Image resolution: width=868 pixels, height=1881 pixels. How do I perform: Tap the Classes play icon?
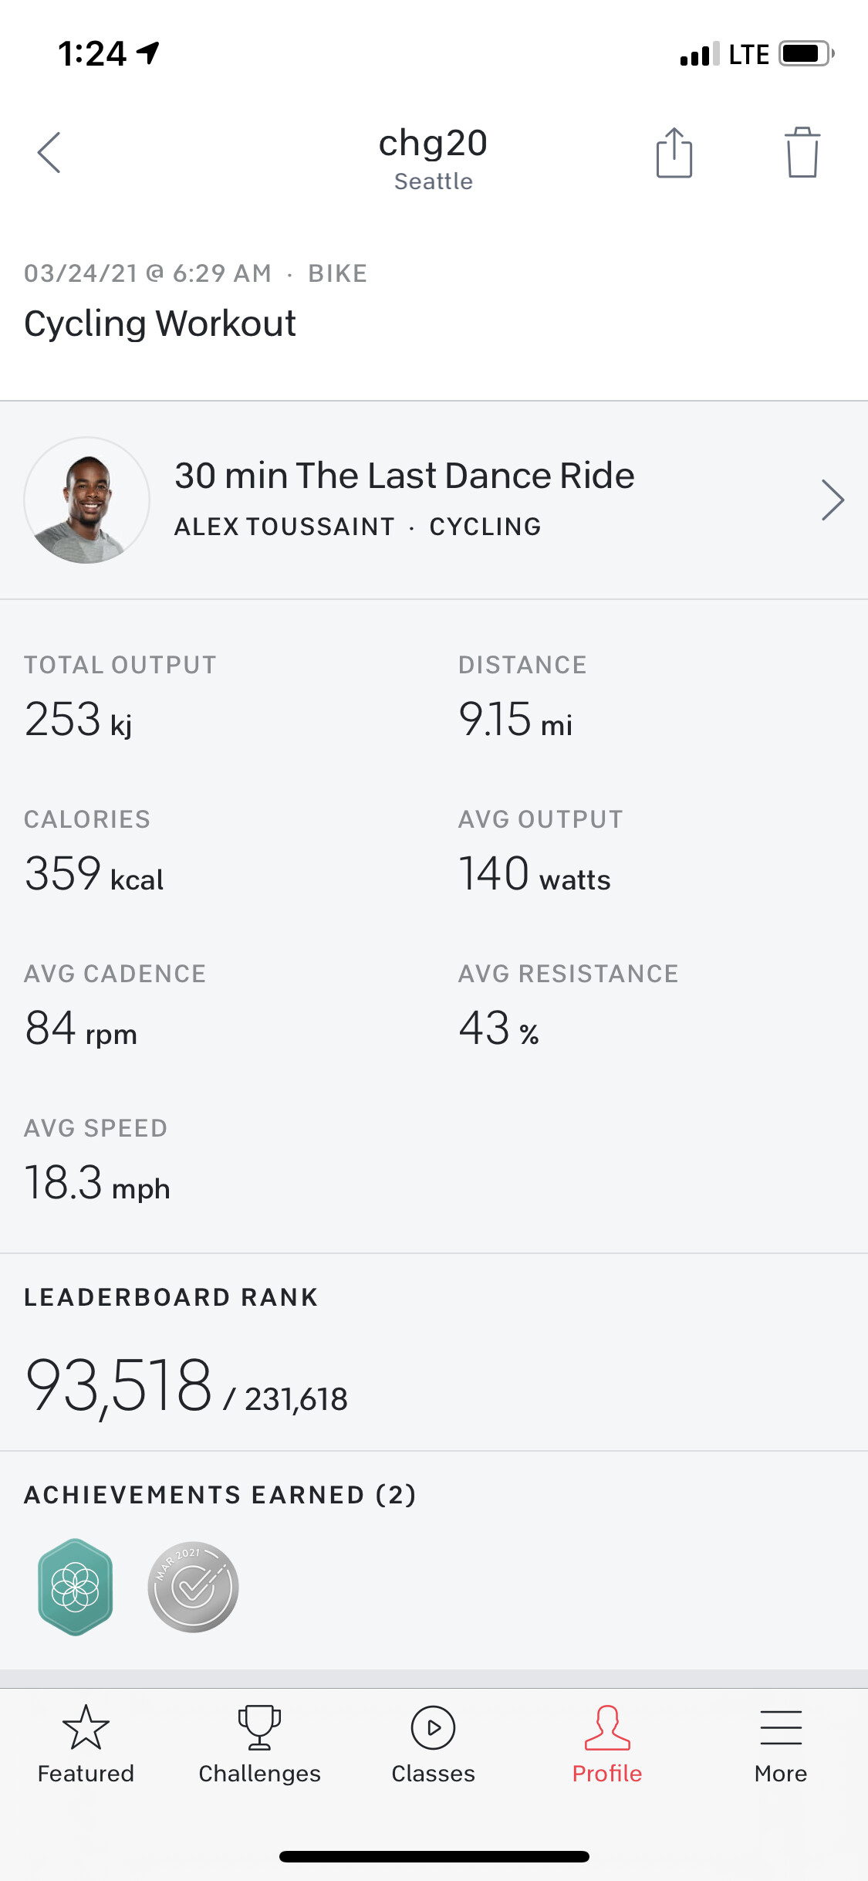click(433, 1728)
